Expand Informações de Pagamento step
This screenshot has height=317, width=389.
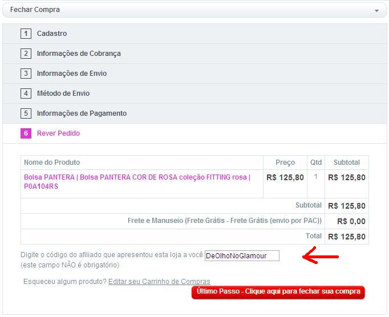click(x=195, y=113)
